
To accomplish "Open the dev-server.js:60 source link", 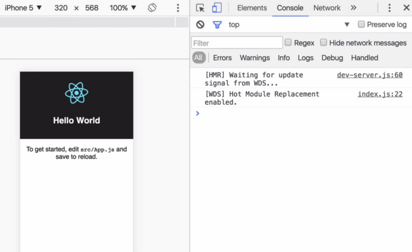I will (370, 75).
